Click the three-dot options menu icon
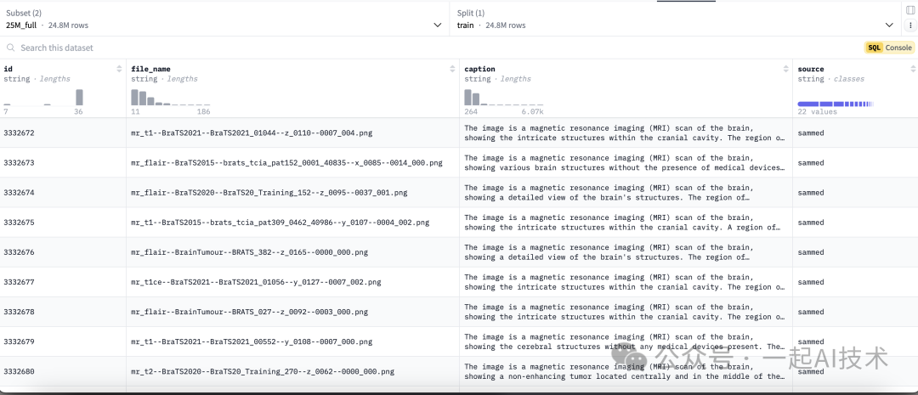The height and width of the screenshot is (395, 918). tap(910, 25)
